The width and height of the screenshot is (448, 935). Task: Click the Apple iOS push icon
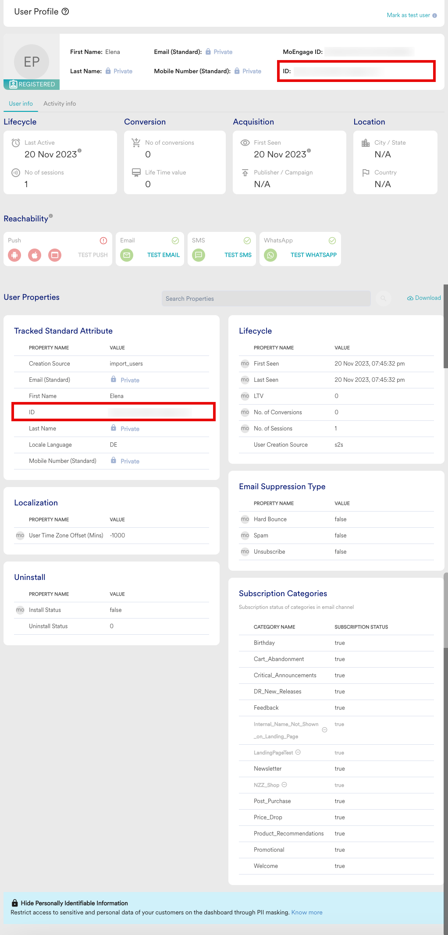(x=35, y=255)
